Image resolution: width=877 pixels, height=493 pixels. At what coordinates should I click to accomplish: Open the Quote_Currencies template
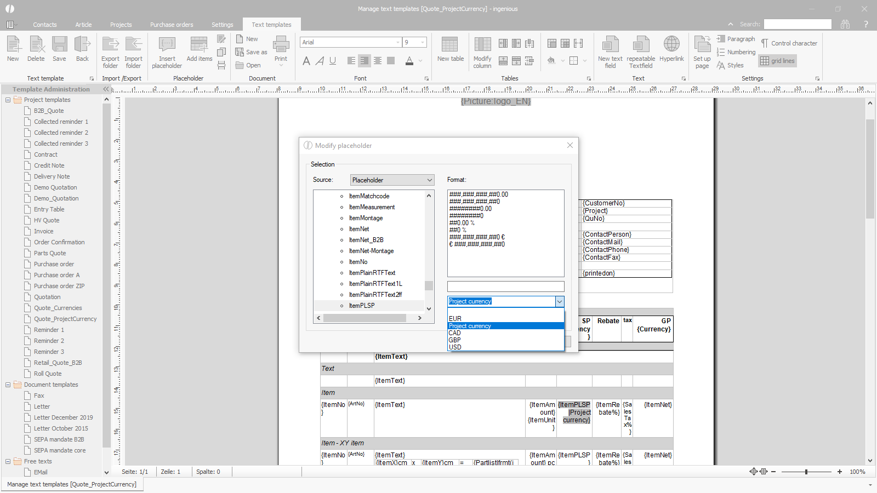pyautogui.click(x=58, y=308)
